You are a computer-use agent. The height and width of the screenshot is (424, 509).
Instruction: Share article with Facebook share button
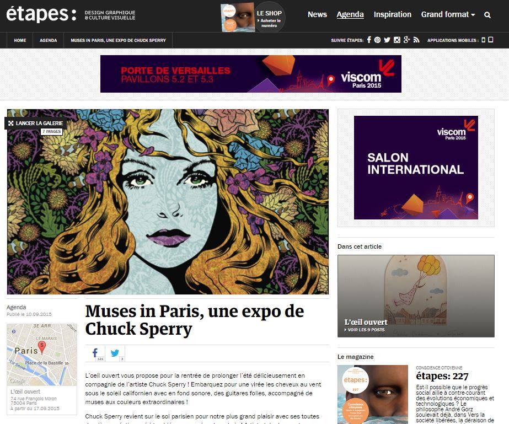pos(95,353)
